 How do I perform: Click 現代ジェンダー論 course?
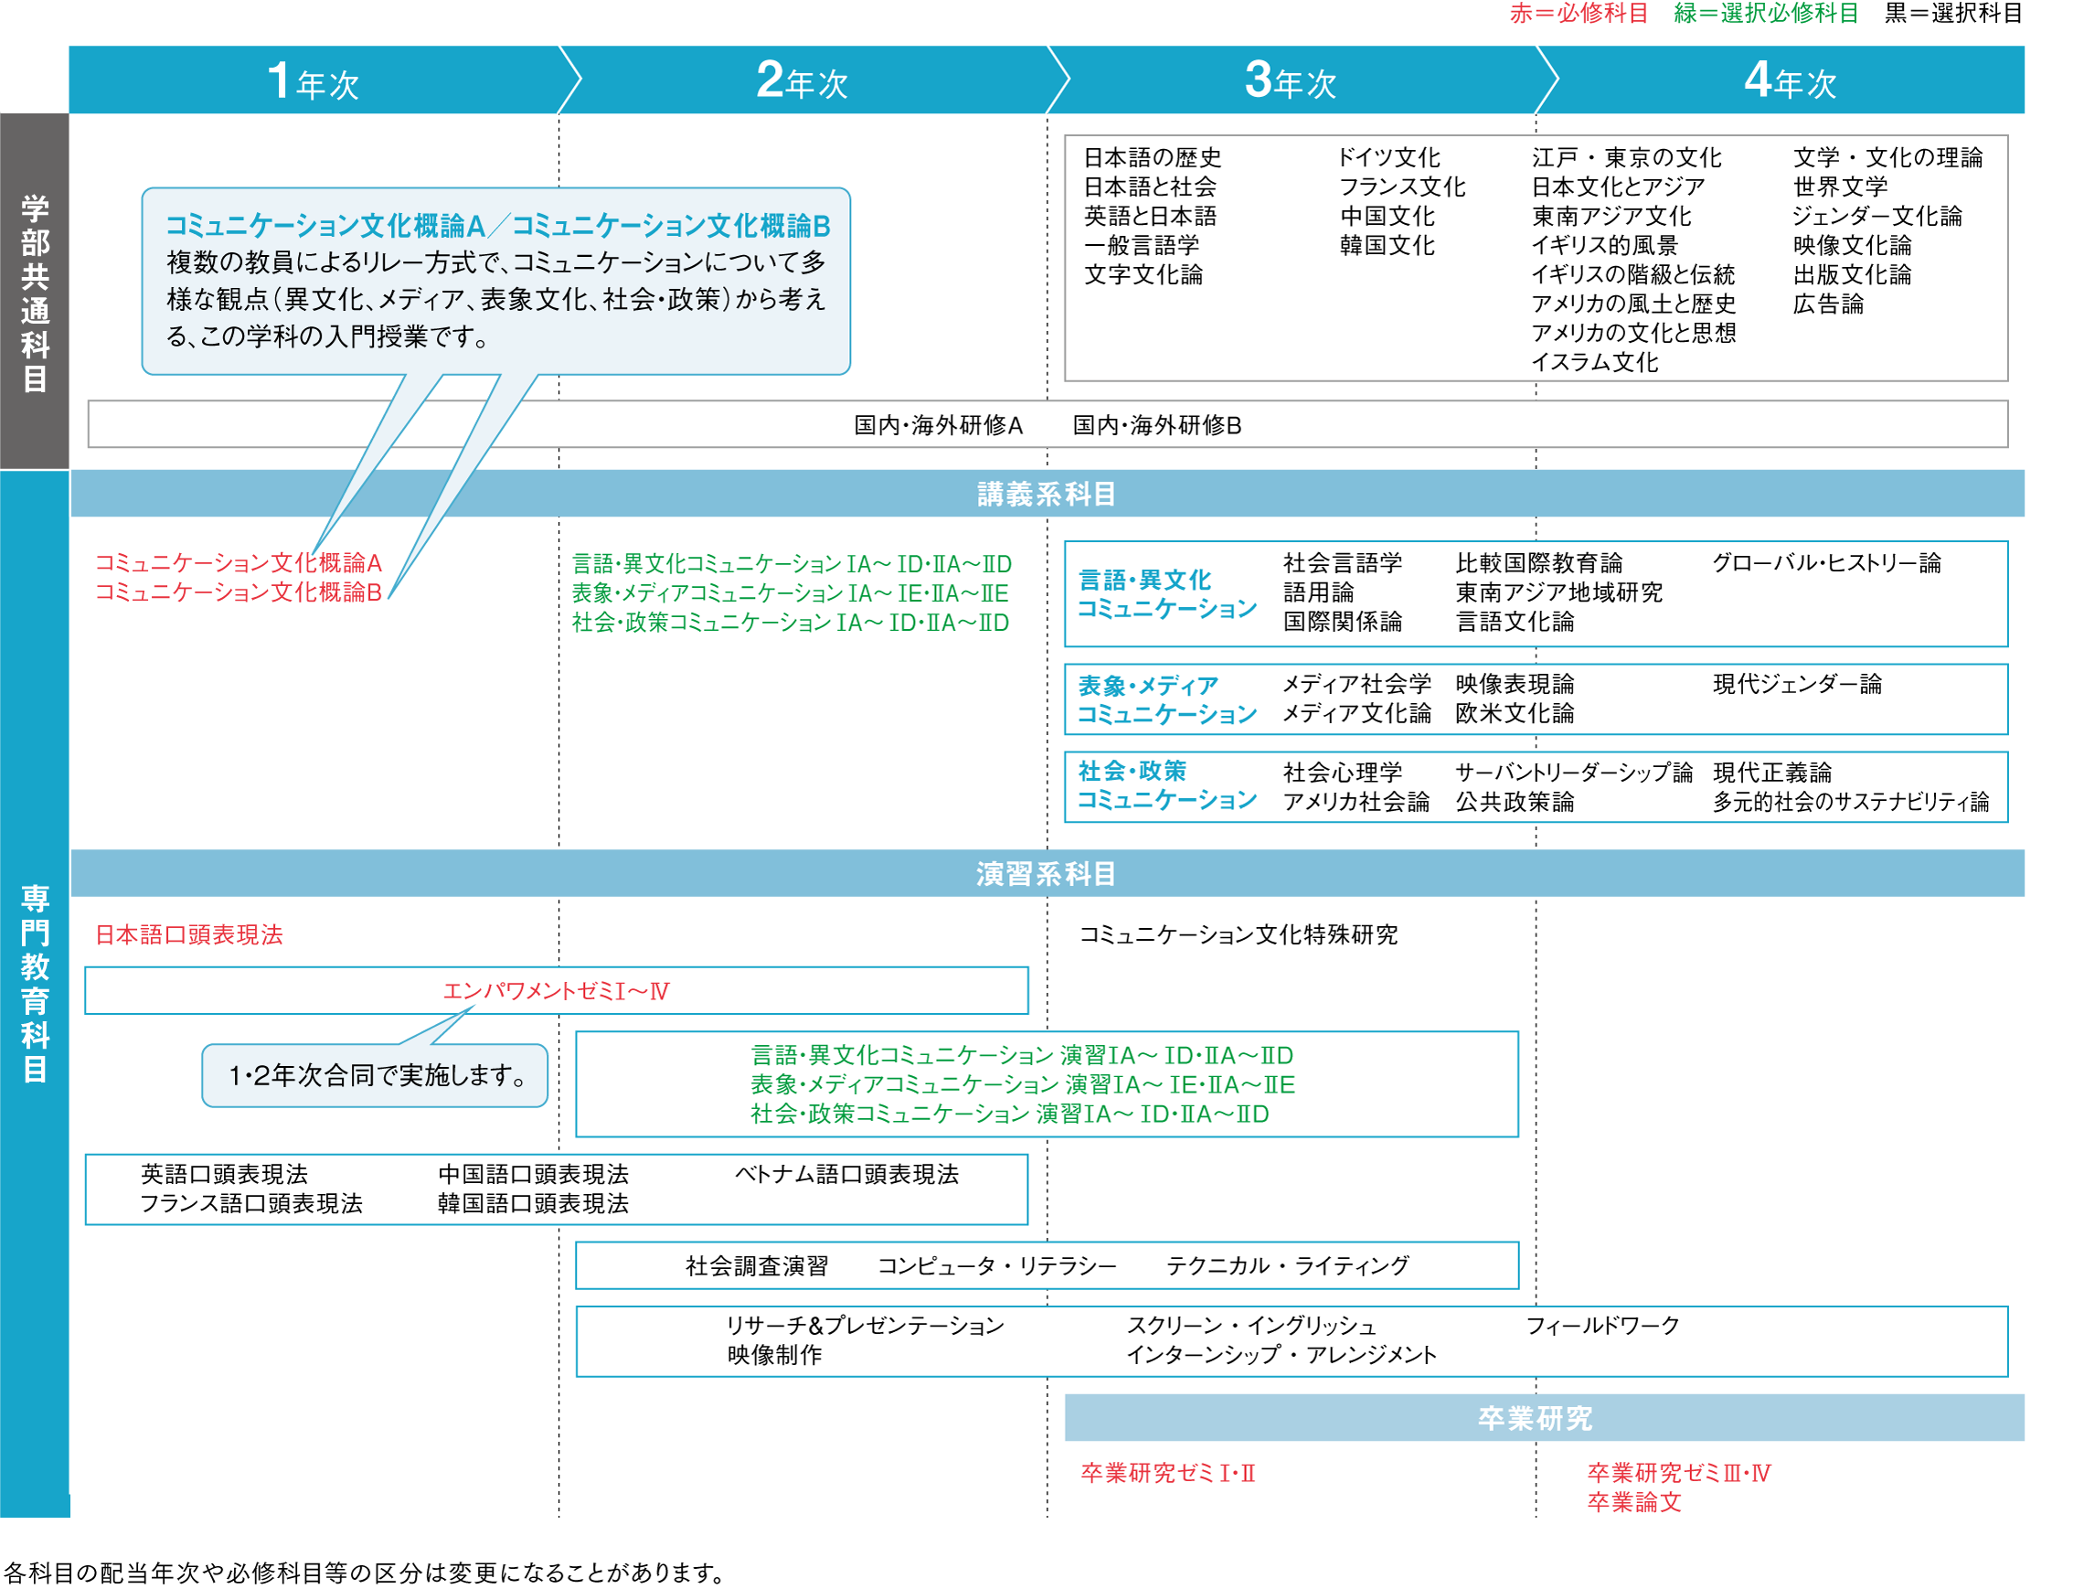(1797, 685)
